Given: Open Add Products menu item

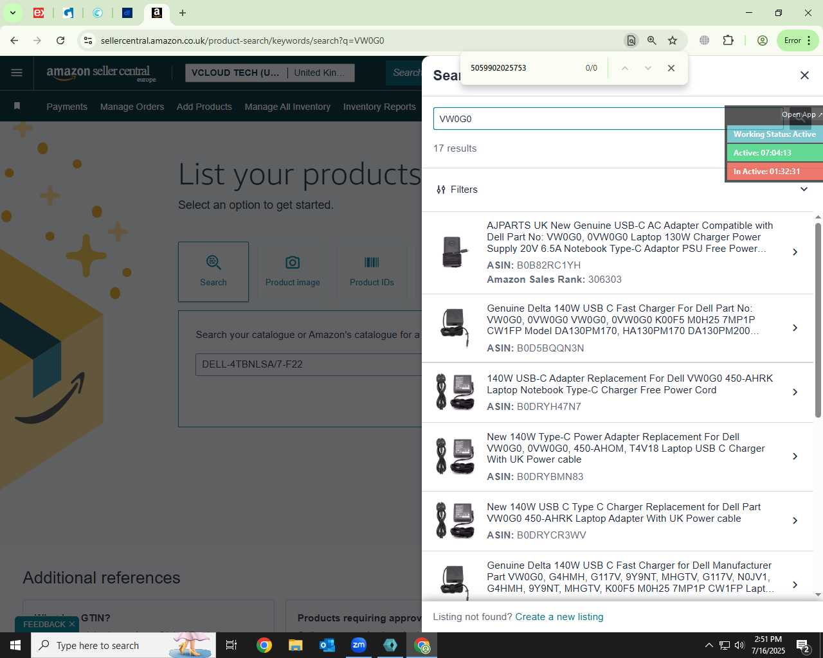Looking at the screenshot, I should coord(204,107).
